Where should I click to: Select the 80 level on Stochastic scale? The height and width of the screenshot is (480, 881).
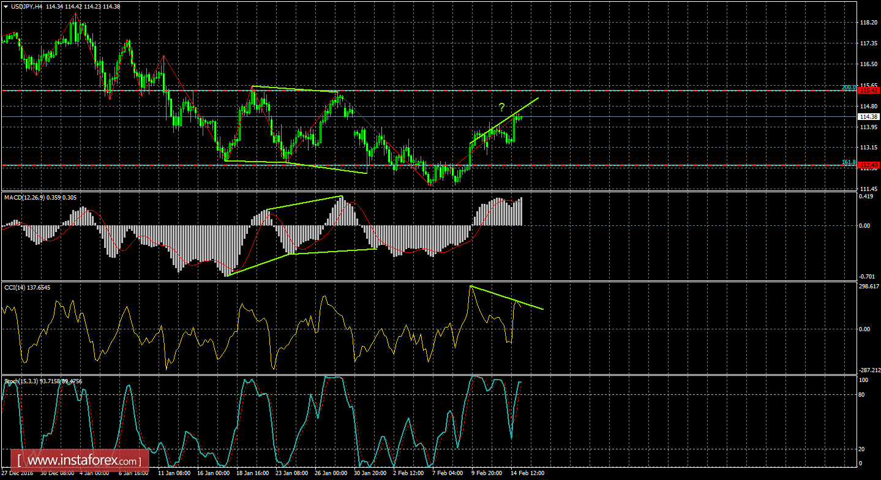(x=863, y=394)
